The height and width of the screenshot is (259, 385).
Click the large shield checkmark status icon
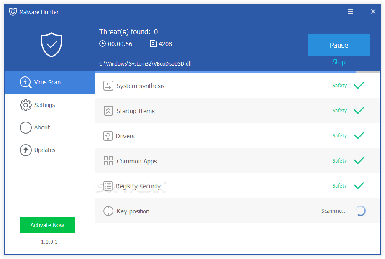pos(51,45)
